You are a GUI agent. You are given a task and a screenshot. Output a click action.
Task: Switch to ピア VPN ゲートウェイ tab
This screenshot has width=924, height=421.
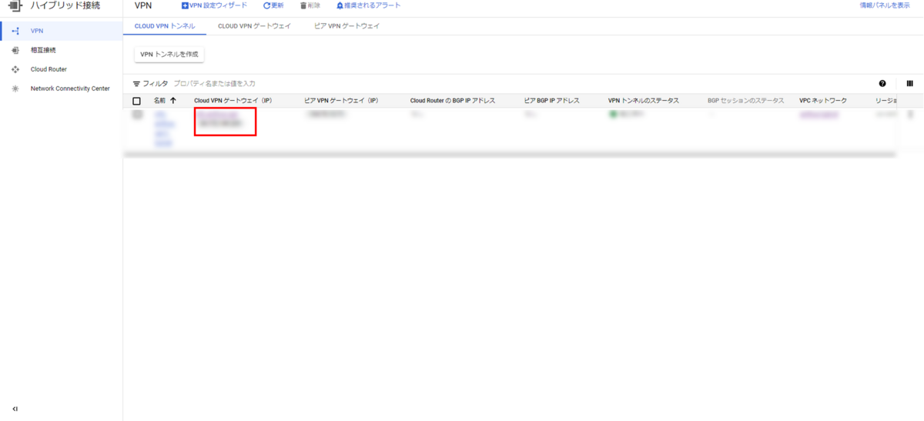click(346, 26)
